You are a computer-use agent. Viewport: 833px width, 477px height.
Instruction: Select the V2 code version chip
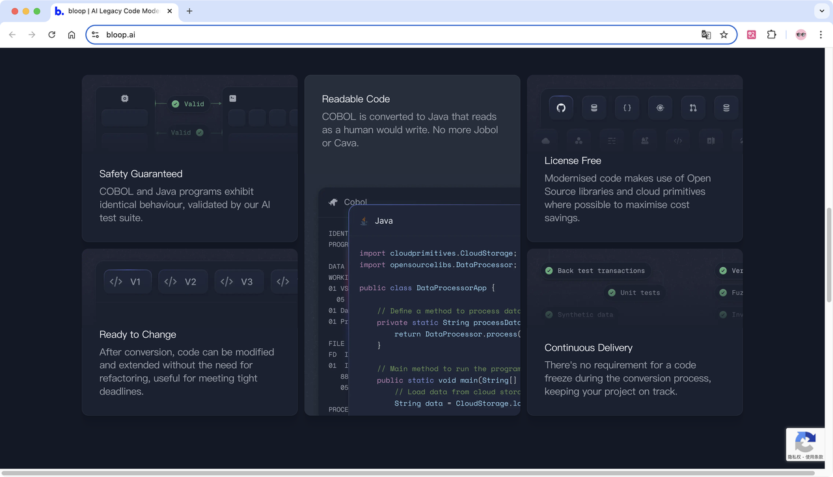(x=183, y=282)
